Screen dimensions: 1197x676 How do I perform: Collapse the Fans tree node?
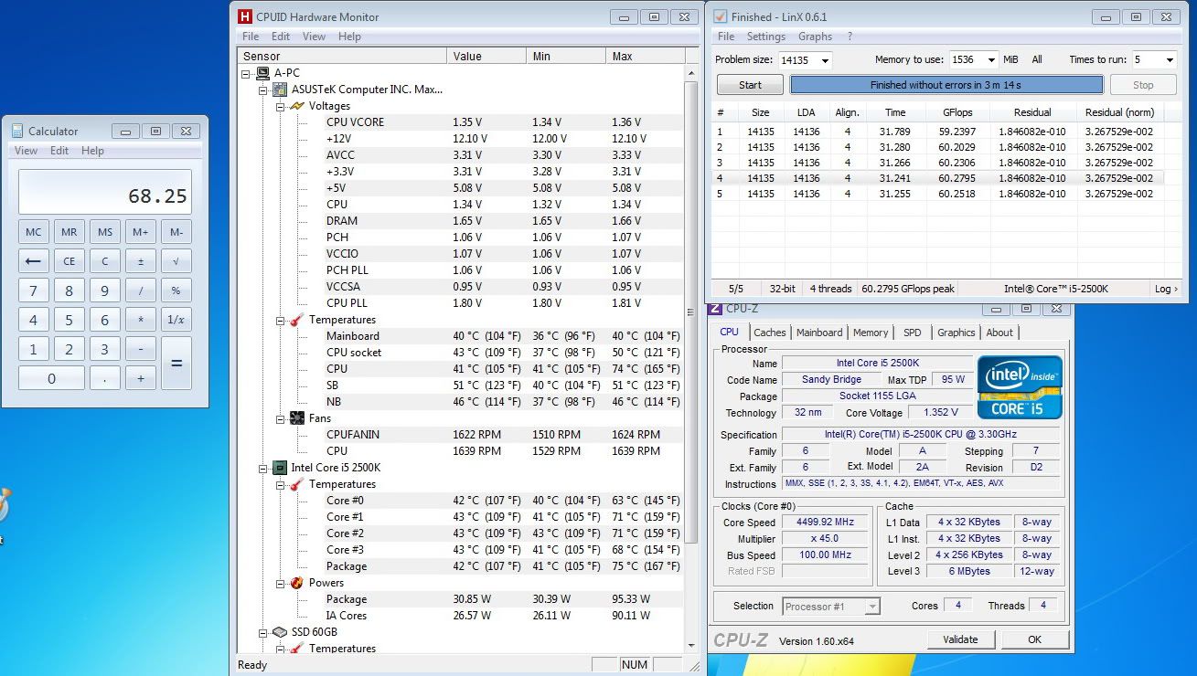(x=281, y=418)
